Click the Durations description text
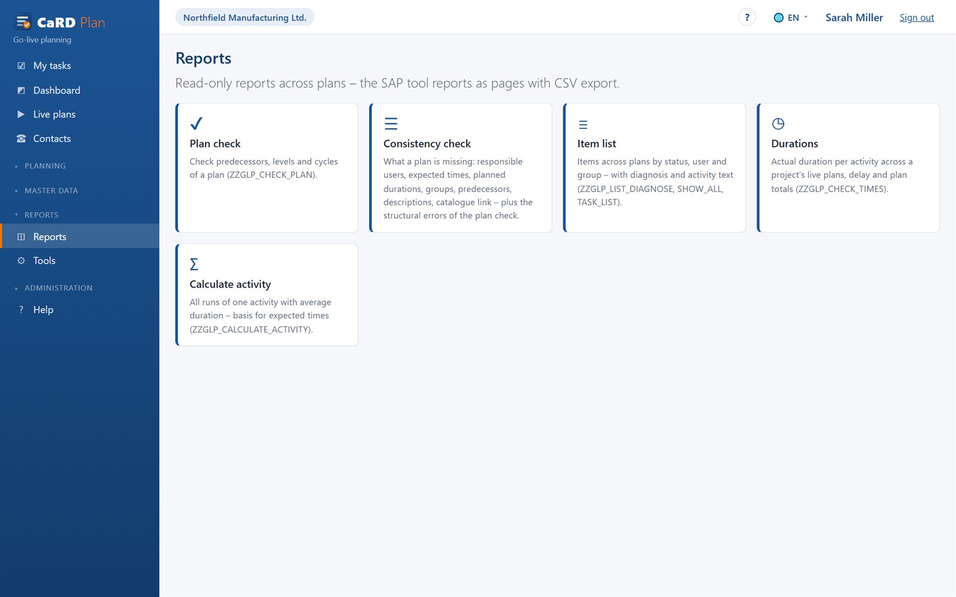The width and height of the screenshot is (956, 597). pyautogui.click(x=842, y=175)
